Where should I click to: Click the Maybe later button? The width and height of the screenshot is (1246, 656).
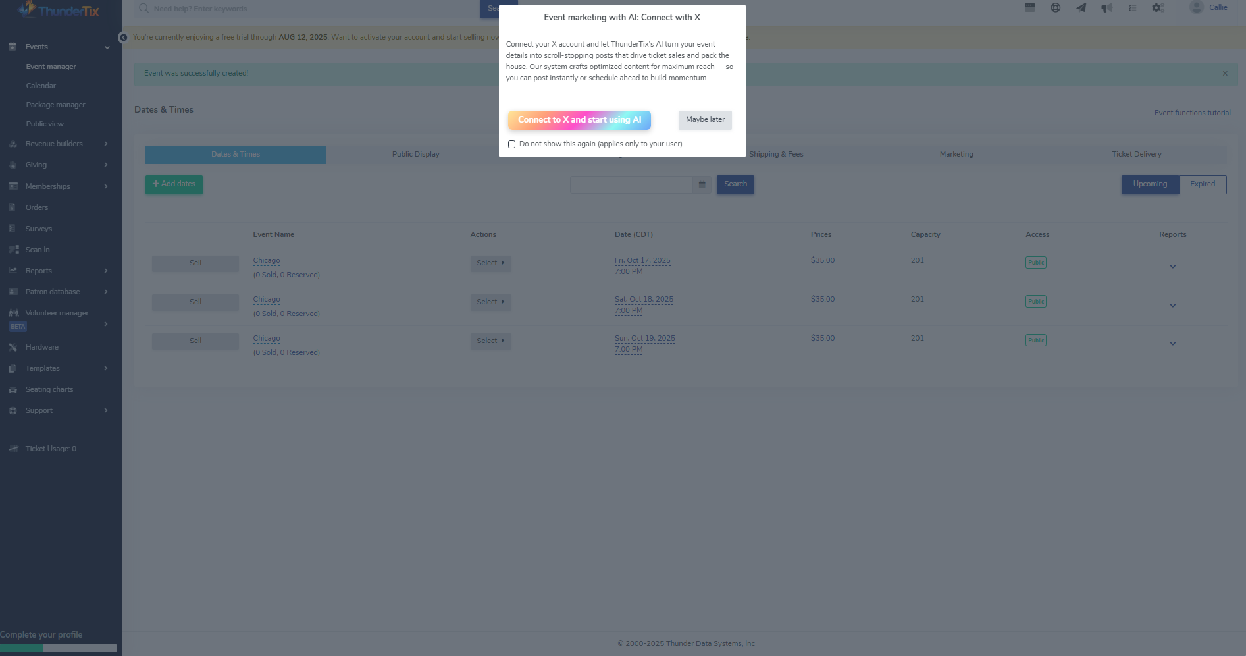[705, 120]
